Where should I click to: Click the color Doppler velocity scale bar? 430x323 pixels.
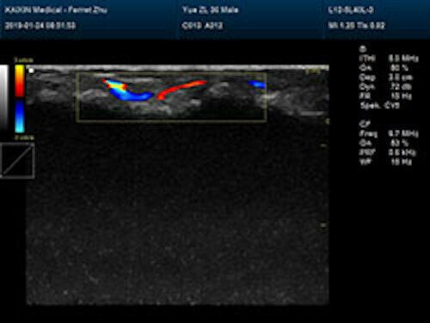[x=20, y=99]
